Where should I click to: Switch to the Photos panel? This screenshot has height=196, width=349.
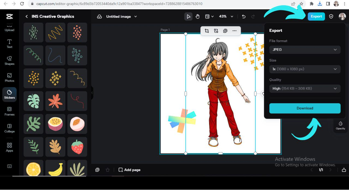(10, 77)
